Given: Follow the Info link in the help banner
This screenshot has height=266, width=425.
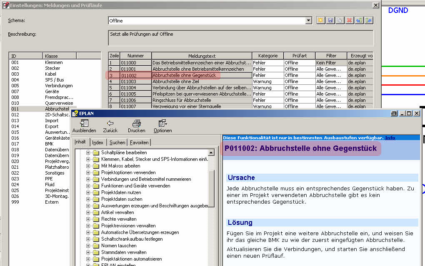Looking at the screenshot, I should (390, 138).
